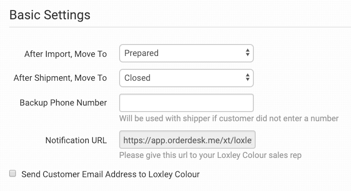351x191 pixels.
Task: Expand the After Shipment, Move To dropdown
Action: point(186,78)
